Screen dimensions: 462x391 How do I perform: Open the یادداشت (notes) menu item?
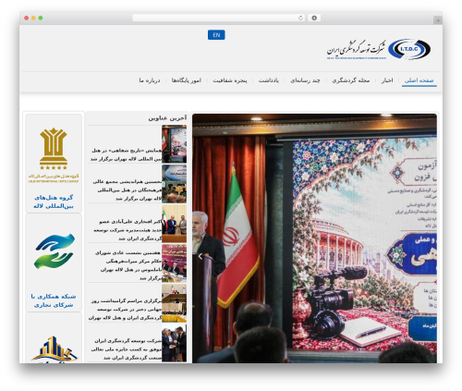269,80
